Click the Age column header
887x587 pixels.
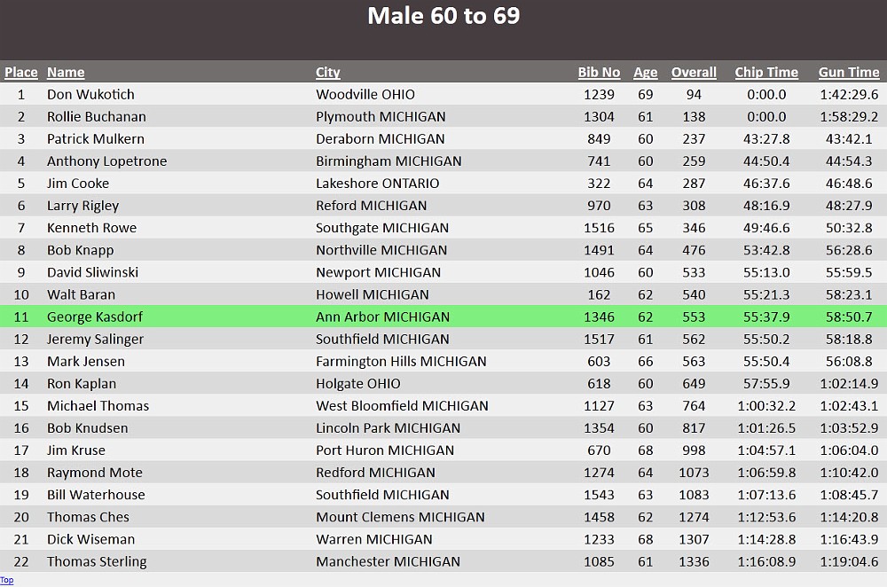point(645,72)
